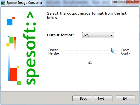Click the quality value 93 label

(x=90, y=63)
